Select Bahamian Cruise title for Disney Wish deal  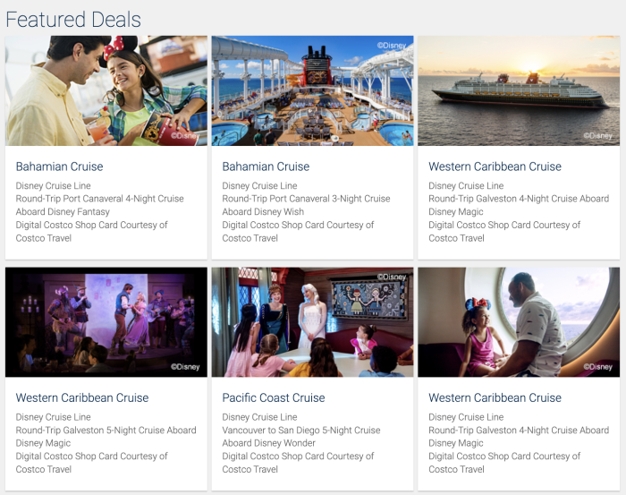click(x=266, y=166)
